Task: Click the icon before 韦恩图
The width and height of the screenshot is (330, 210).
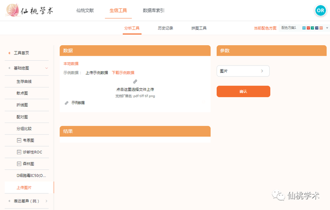Action: click(x=19, y=141)
